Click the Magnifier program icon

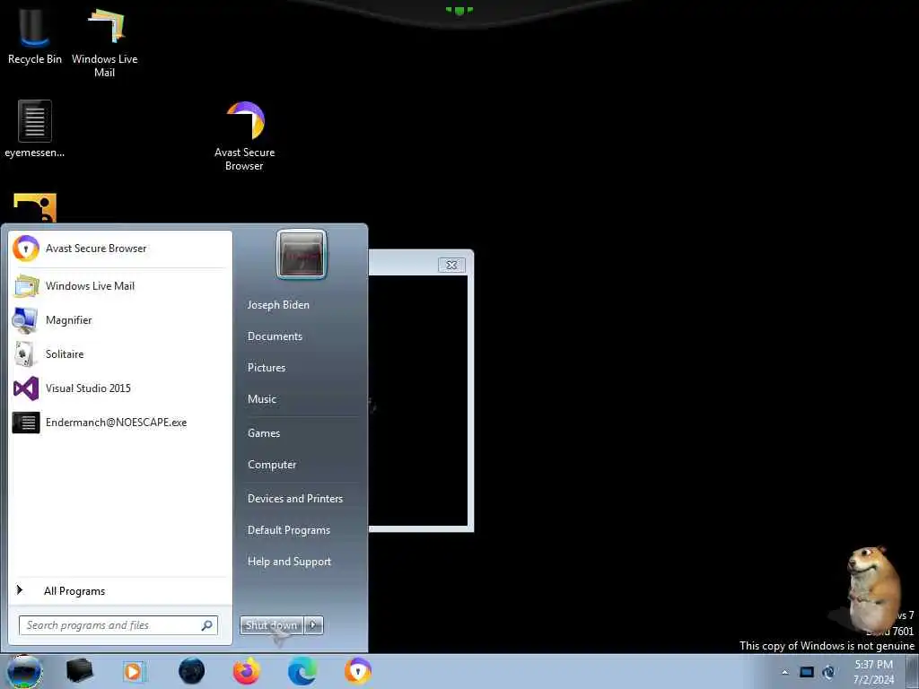tap(25, 320)
